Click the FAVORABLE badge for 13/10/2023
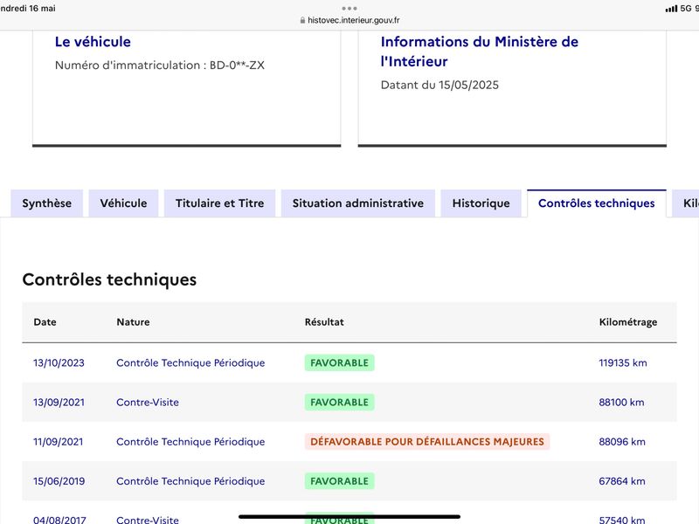This screenshot has height=524, width=699. (x=340, y=362)
